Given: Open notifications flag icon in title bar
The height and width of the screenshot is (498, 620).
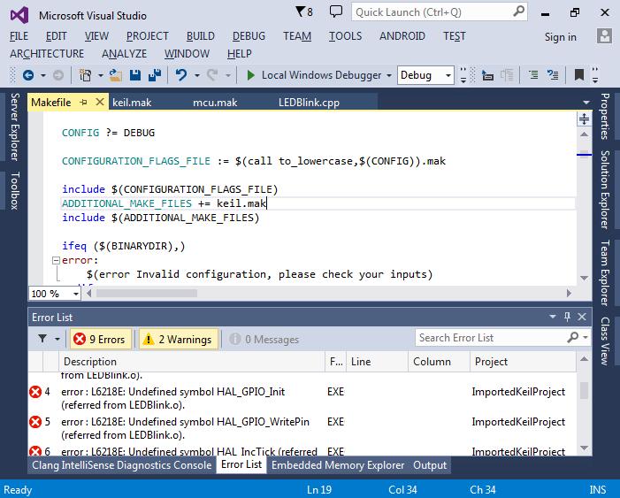Looking at the screenshot, I should point(302,12).
